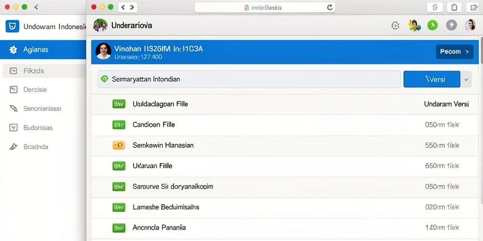
Task: Go back in the browser toolbar
Action: (123, 7)
